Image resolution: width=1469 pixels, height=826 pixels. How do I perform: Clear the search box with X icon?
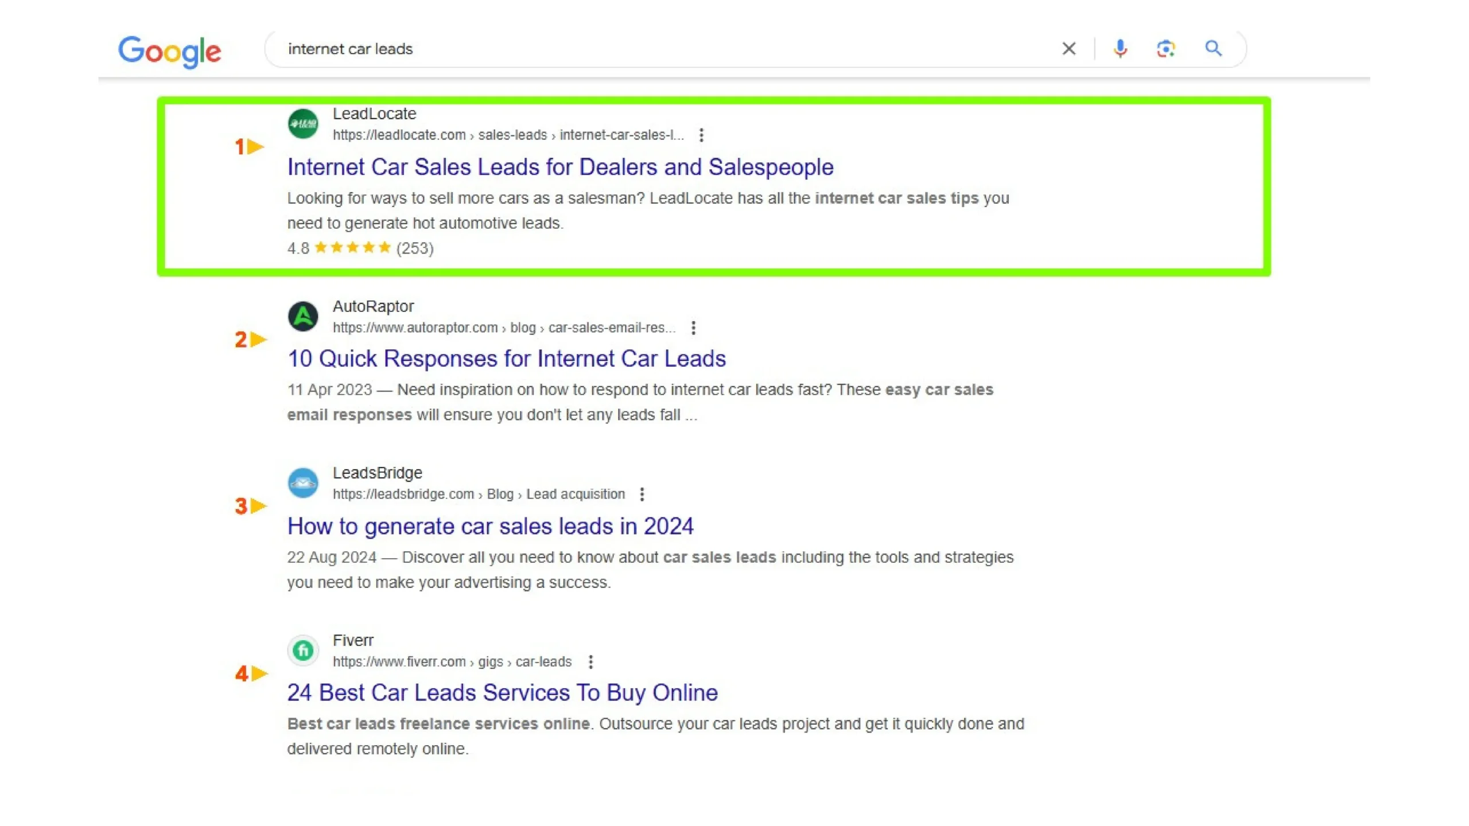coord(1068,49)
